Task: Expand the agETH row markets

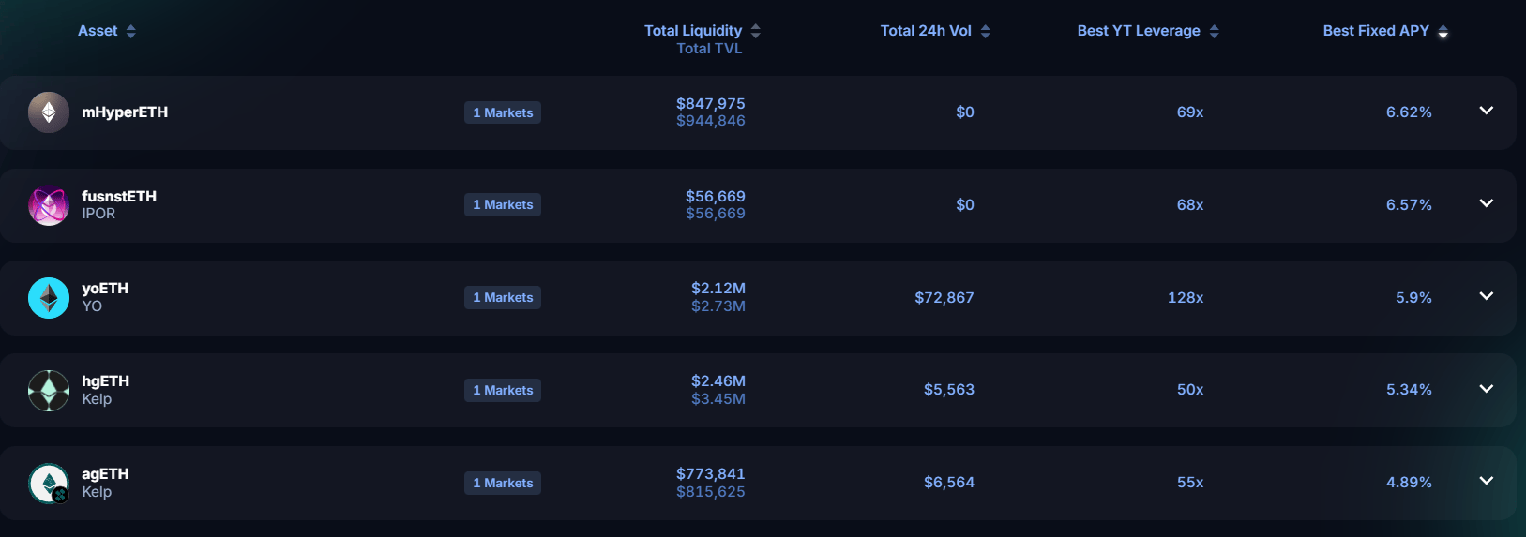Action: pos(1487,481)
